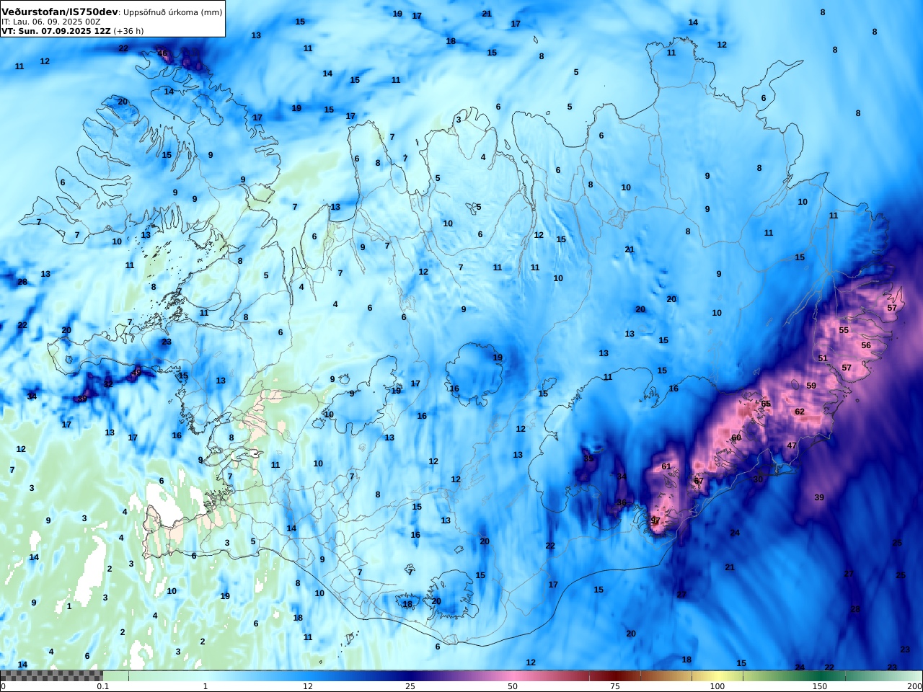Click the Veðurstofan/IS750dev title text
Viewport: 923px width, 692px height.
[59, 12]
